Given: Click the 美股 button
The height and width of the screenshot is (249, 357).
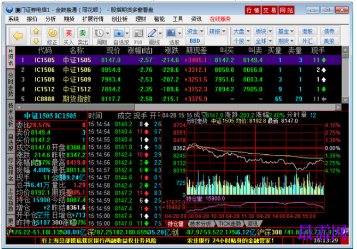Looking at the screenshot, I should [x=329, y=41].
